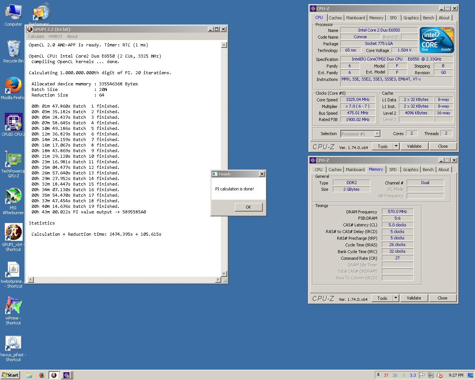Click the muted volume tray icon
Image resolution: width=475 pixels, height=380 pixels.
pyautogui.click(x=440, y=375)
